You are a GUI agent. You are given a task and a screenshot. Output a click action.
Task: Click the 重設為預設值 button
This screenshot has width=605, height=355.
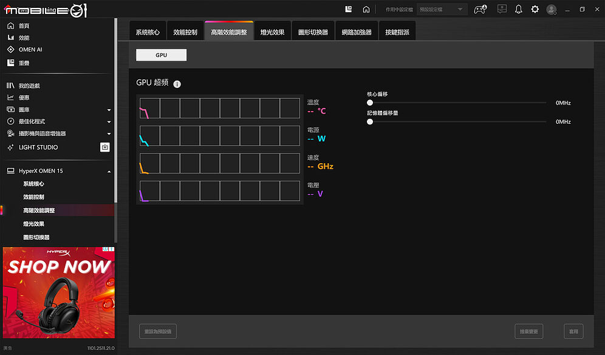pos(158,331)
